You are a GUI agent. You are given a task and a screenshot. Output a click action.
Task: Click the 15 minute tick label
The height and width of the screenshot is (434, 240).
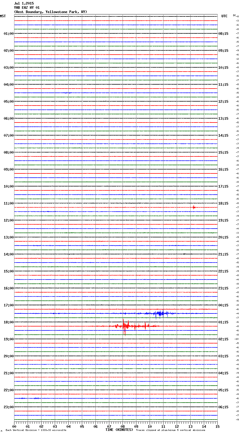217,426
